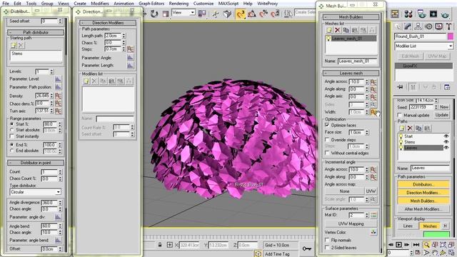457x257 pixels.
Task: Add new path in Paths list
Action: click(401, 128)
